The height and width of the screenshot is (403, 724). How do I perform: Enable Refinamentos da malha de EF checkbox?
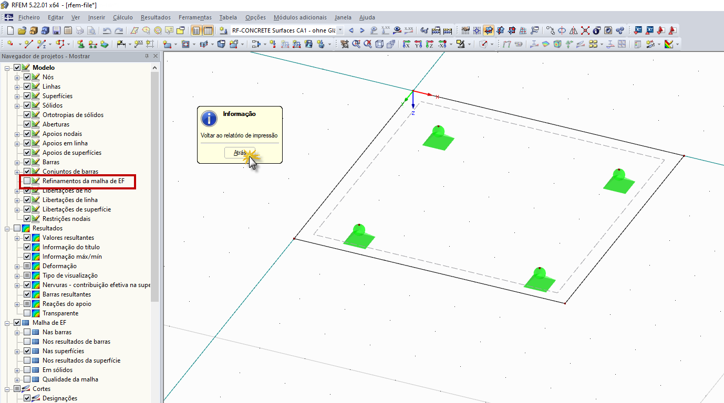[27, 181]
